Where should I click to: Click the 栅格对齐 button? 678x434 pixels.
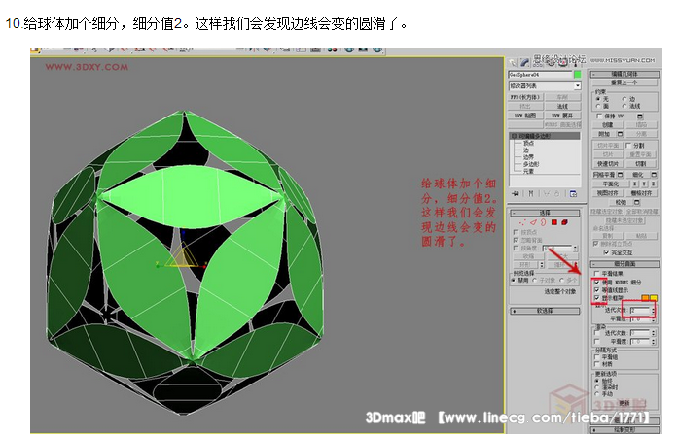pyautogui.click(x=642, y=193)
